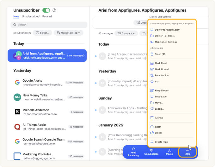Click the Read Later bookmark icon

pos(152,96)
